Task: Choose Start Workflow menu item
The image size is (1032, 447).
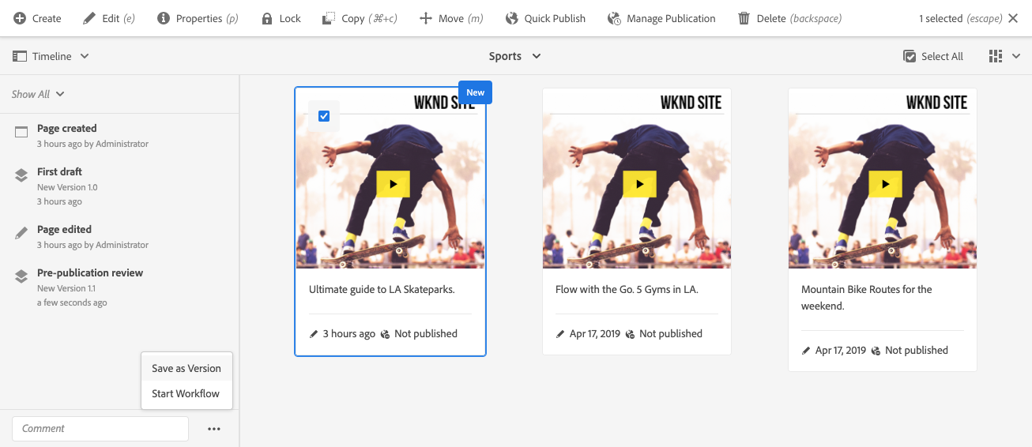Action: (186, 393)
